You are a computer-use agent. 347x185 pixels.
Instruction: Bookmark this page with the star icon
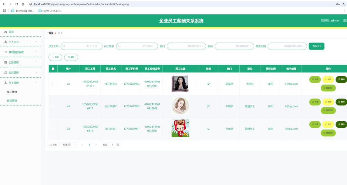344,4
